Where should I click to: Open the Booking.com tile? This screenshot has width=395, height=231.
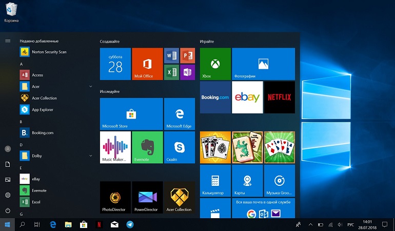click(x=215, y=98)
